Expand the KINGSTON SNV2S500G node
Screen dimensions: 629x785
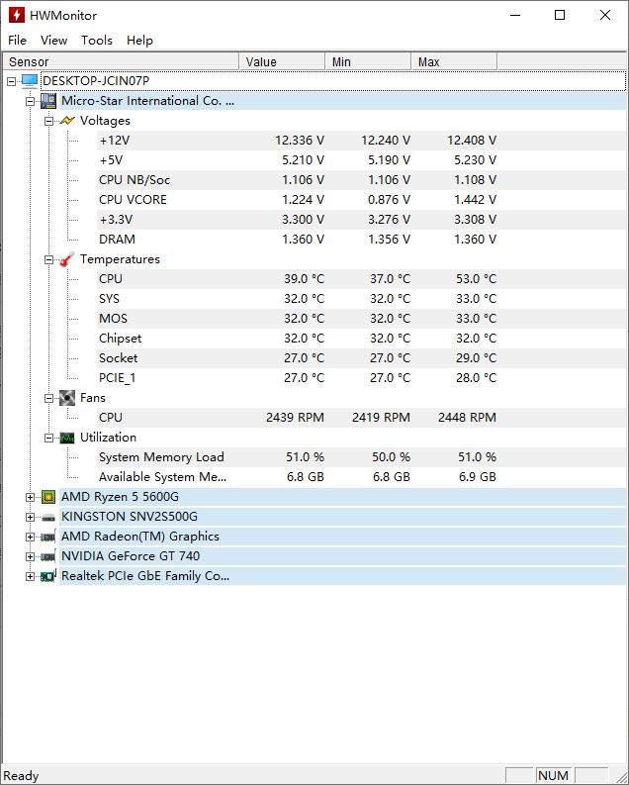(31, 517)
